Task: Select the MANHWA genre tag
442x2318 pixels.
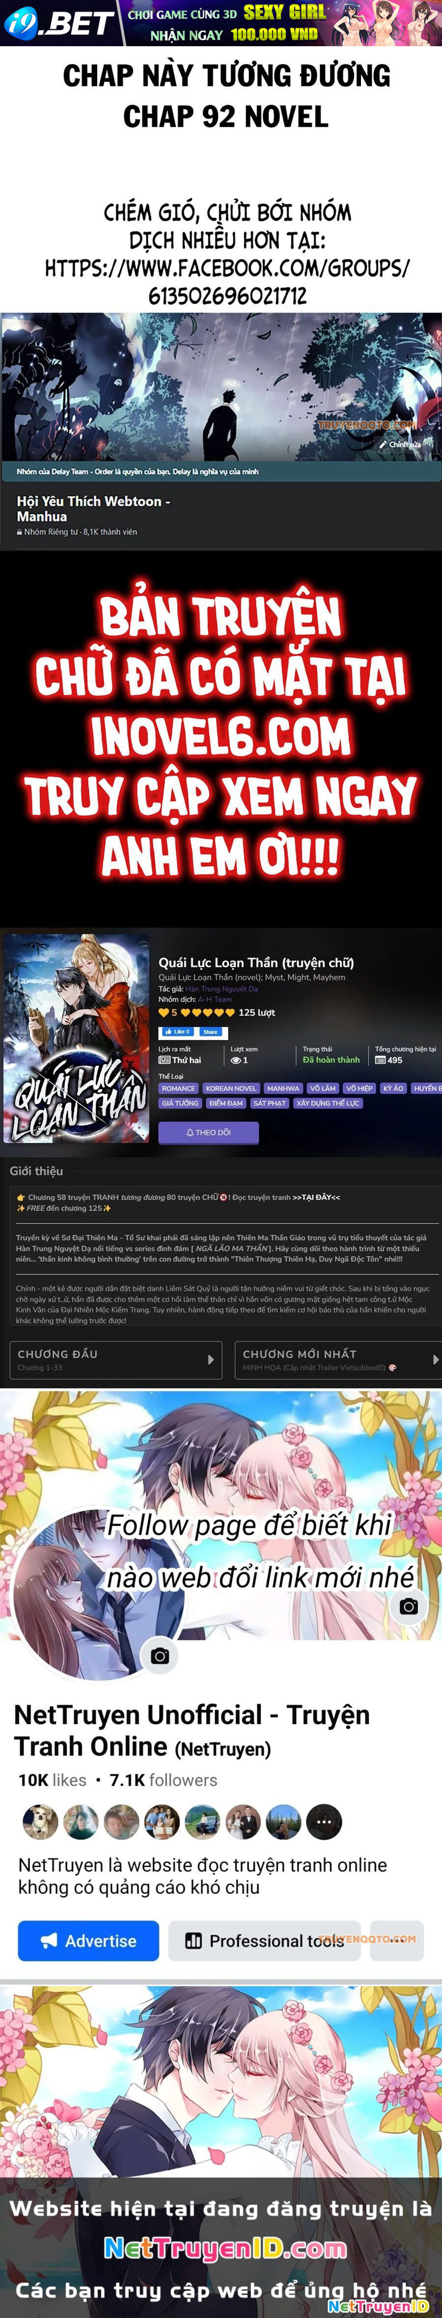Action: pyautogui.click(x=283, y=1088)
